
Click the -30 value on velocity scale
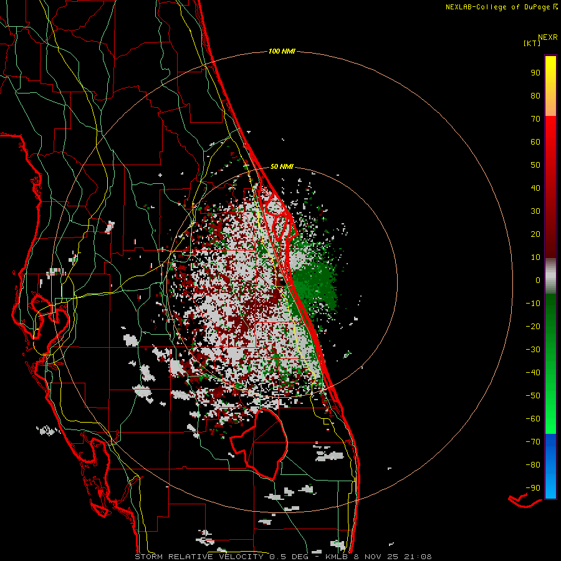click(x=533, y=350)
